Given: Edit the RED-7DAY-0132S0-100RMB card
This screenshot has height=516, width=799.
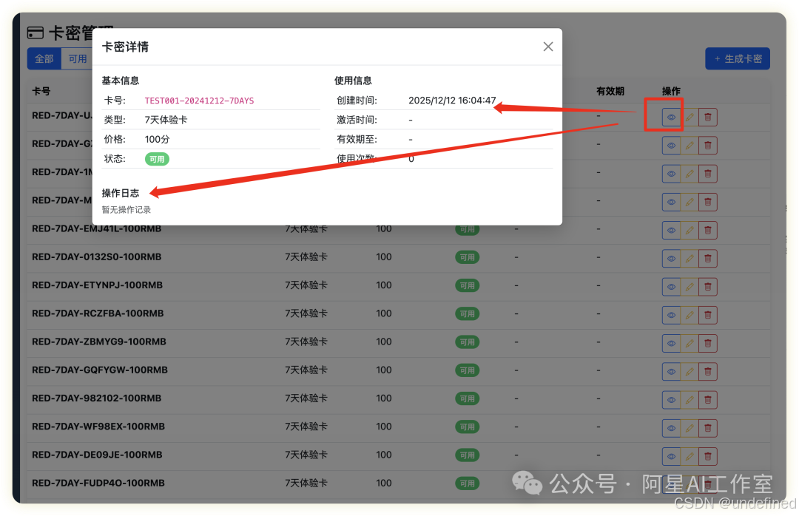Looking at the screenshot, I should tap(690, 259).
